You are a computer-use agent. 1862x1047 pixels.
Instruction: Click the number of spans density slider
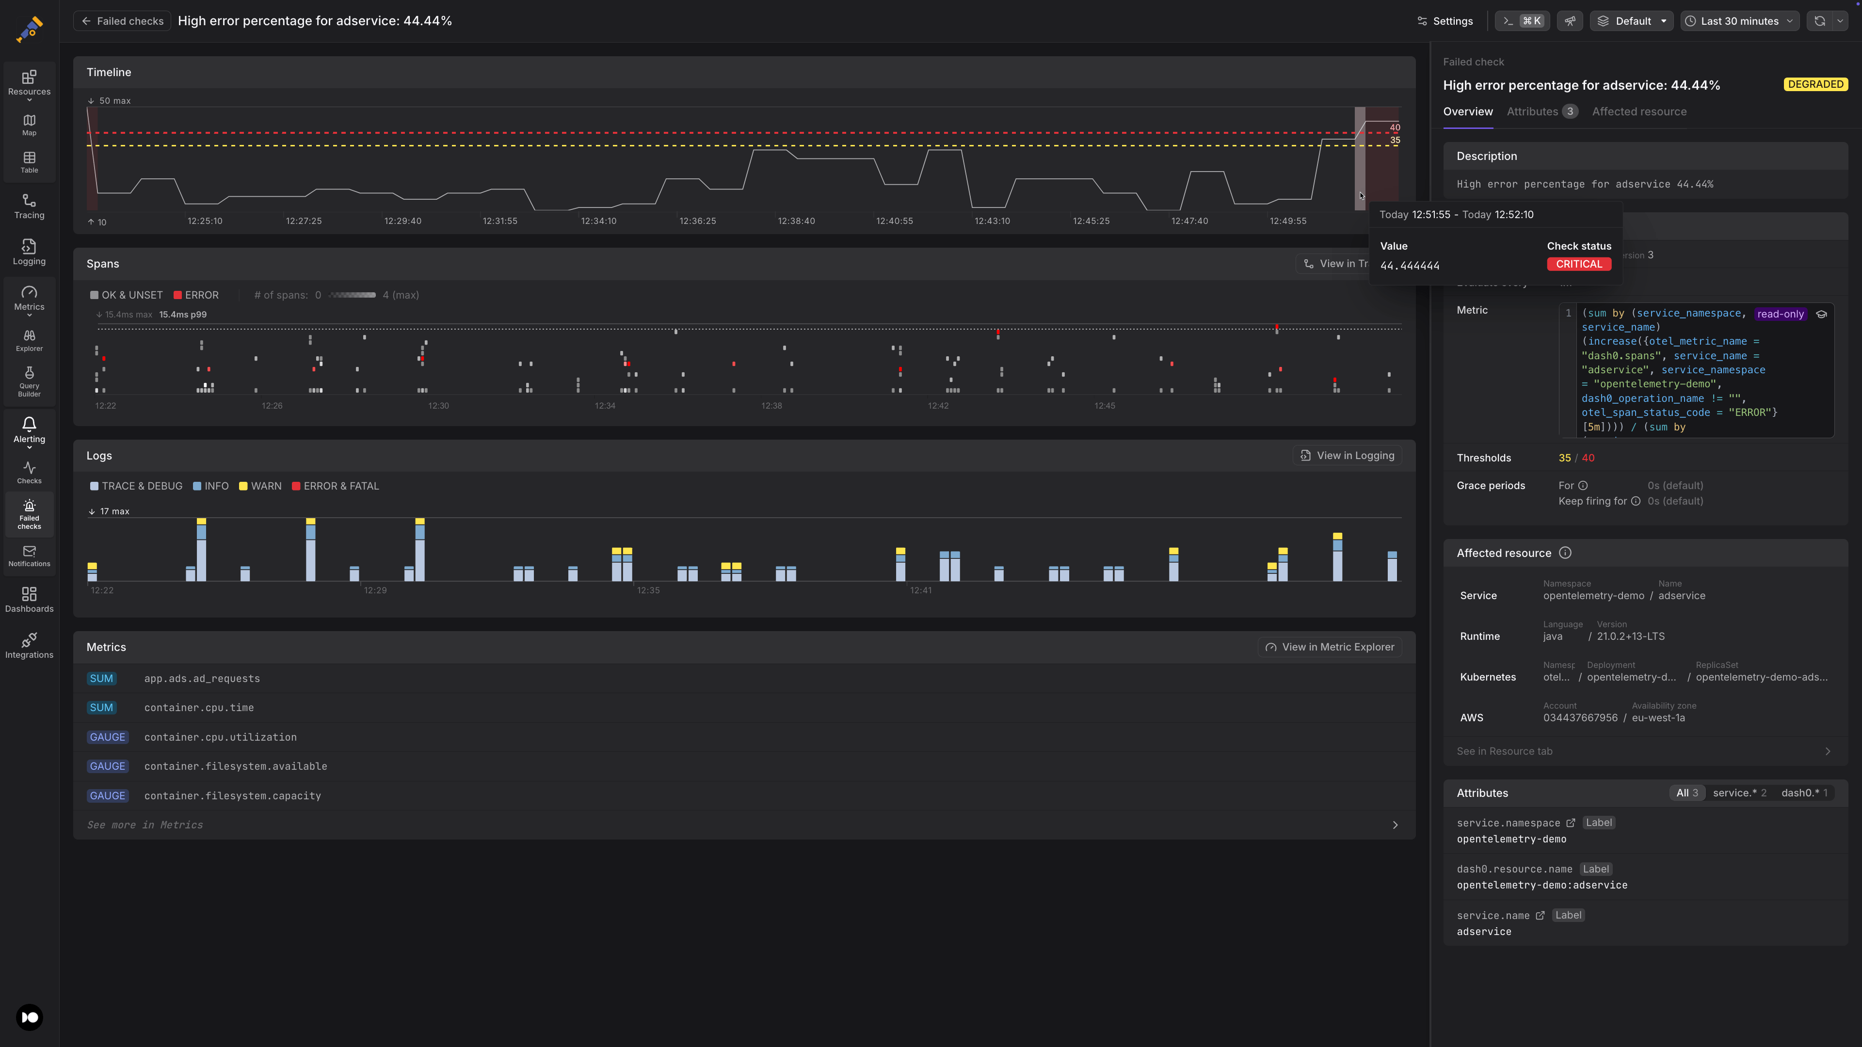(352, 295)
